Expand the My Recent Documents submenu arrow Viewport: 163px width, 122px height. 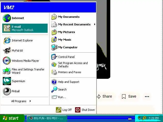[x=94, y=24]
